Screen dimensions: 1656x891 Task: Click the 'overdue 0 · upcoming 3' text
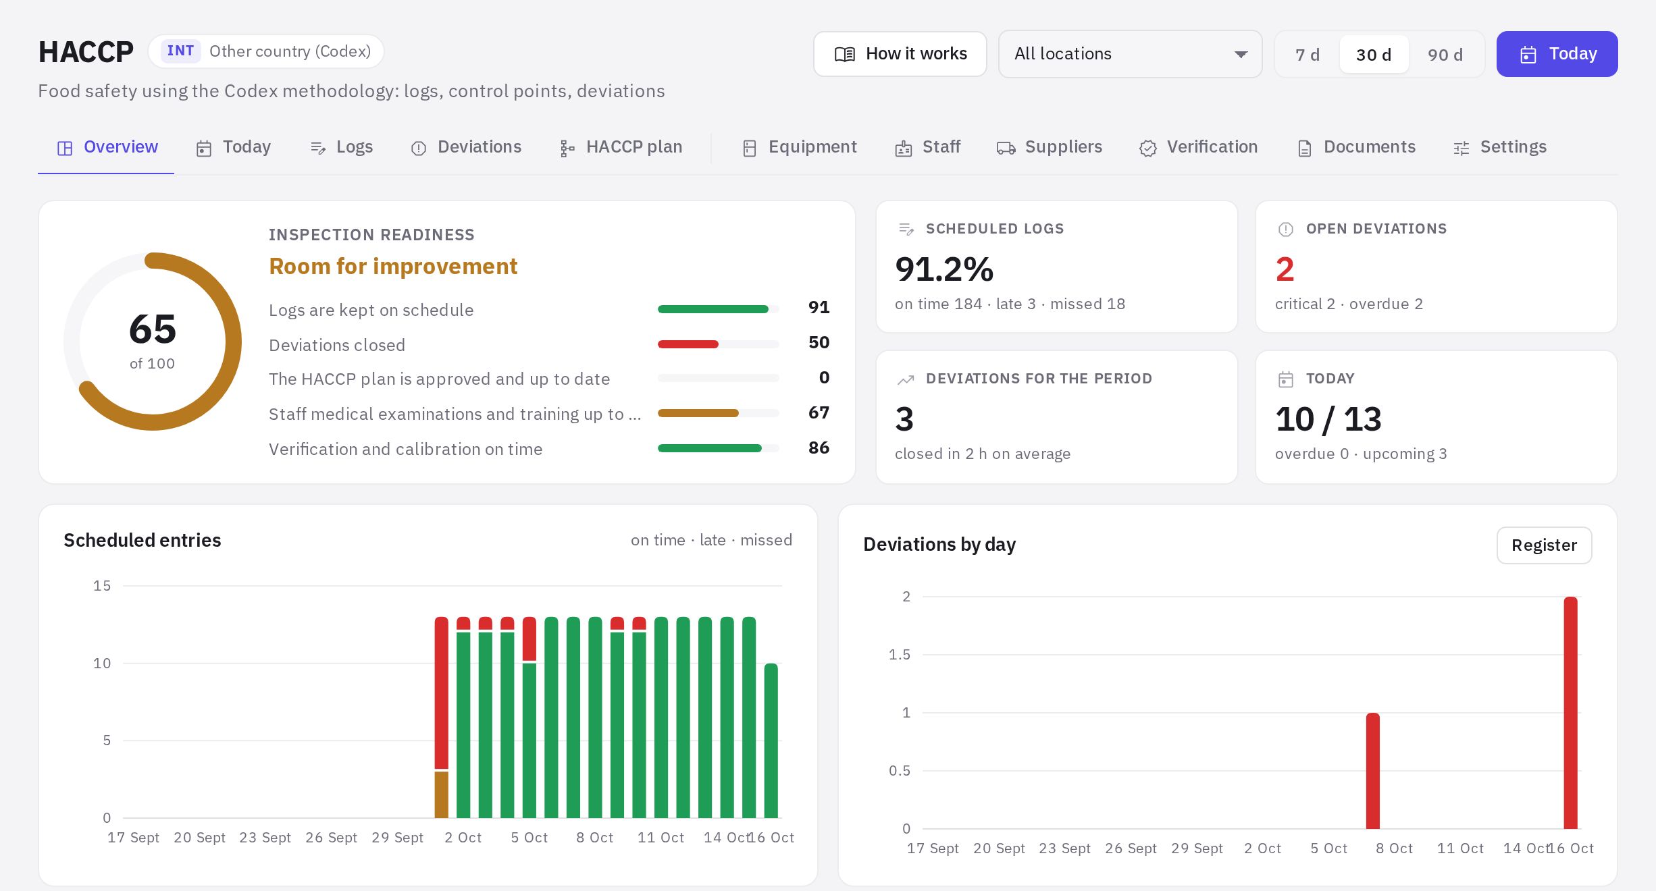point(1361,454)
